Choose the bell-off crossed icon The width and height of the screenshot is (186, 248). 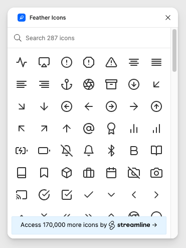point(67,151)
